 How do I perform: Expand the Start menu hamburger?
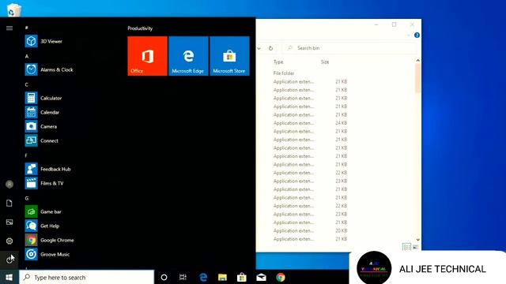point(9,28)
